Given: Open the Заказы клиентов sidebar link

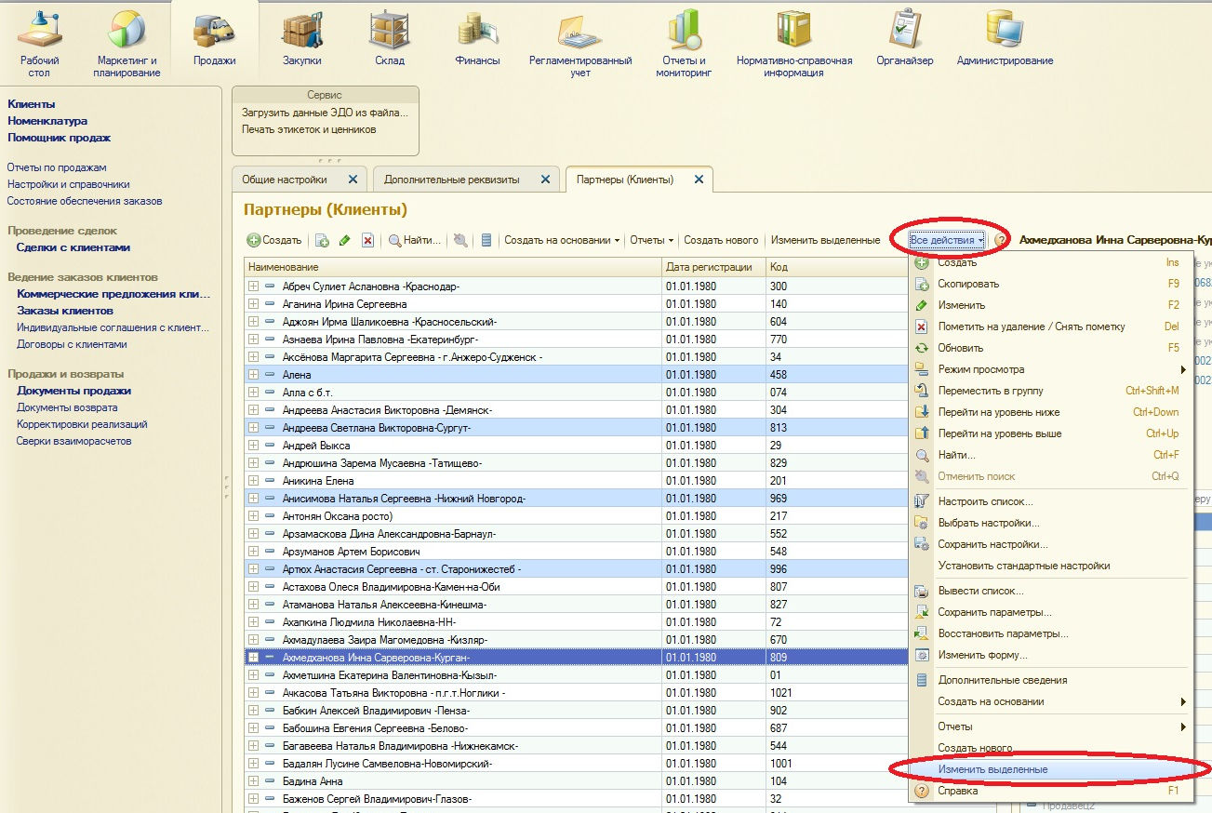Looking at the screenshot, I should pyautogui.click(x=65, y=311).
